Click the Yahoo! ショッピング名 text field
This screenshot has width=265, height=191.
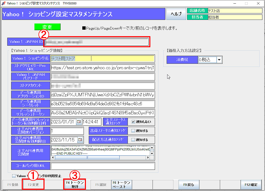click(x=102, y=59)
